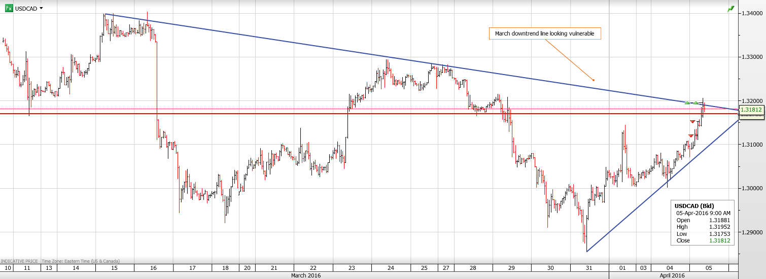
Task: Click the day 16 date axis label
Action: (x=153, y=268)
